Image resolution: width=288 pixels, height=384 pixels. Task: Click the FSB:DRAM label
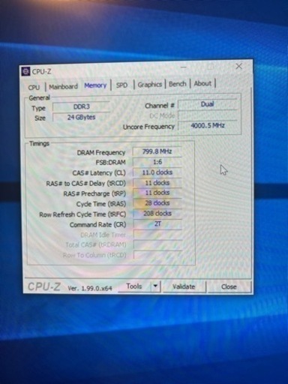(x=110, y=163)
